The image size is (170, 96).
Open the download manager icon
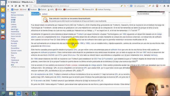tap(164, 6)
